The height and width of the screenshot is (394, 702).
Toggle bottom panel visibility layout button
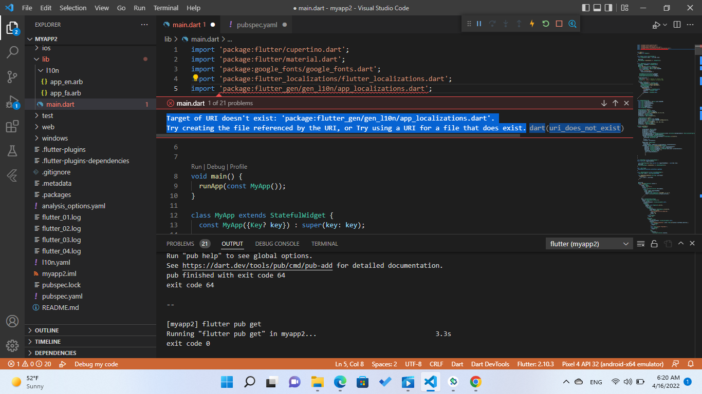click(597, 8)
